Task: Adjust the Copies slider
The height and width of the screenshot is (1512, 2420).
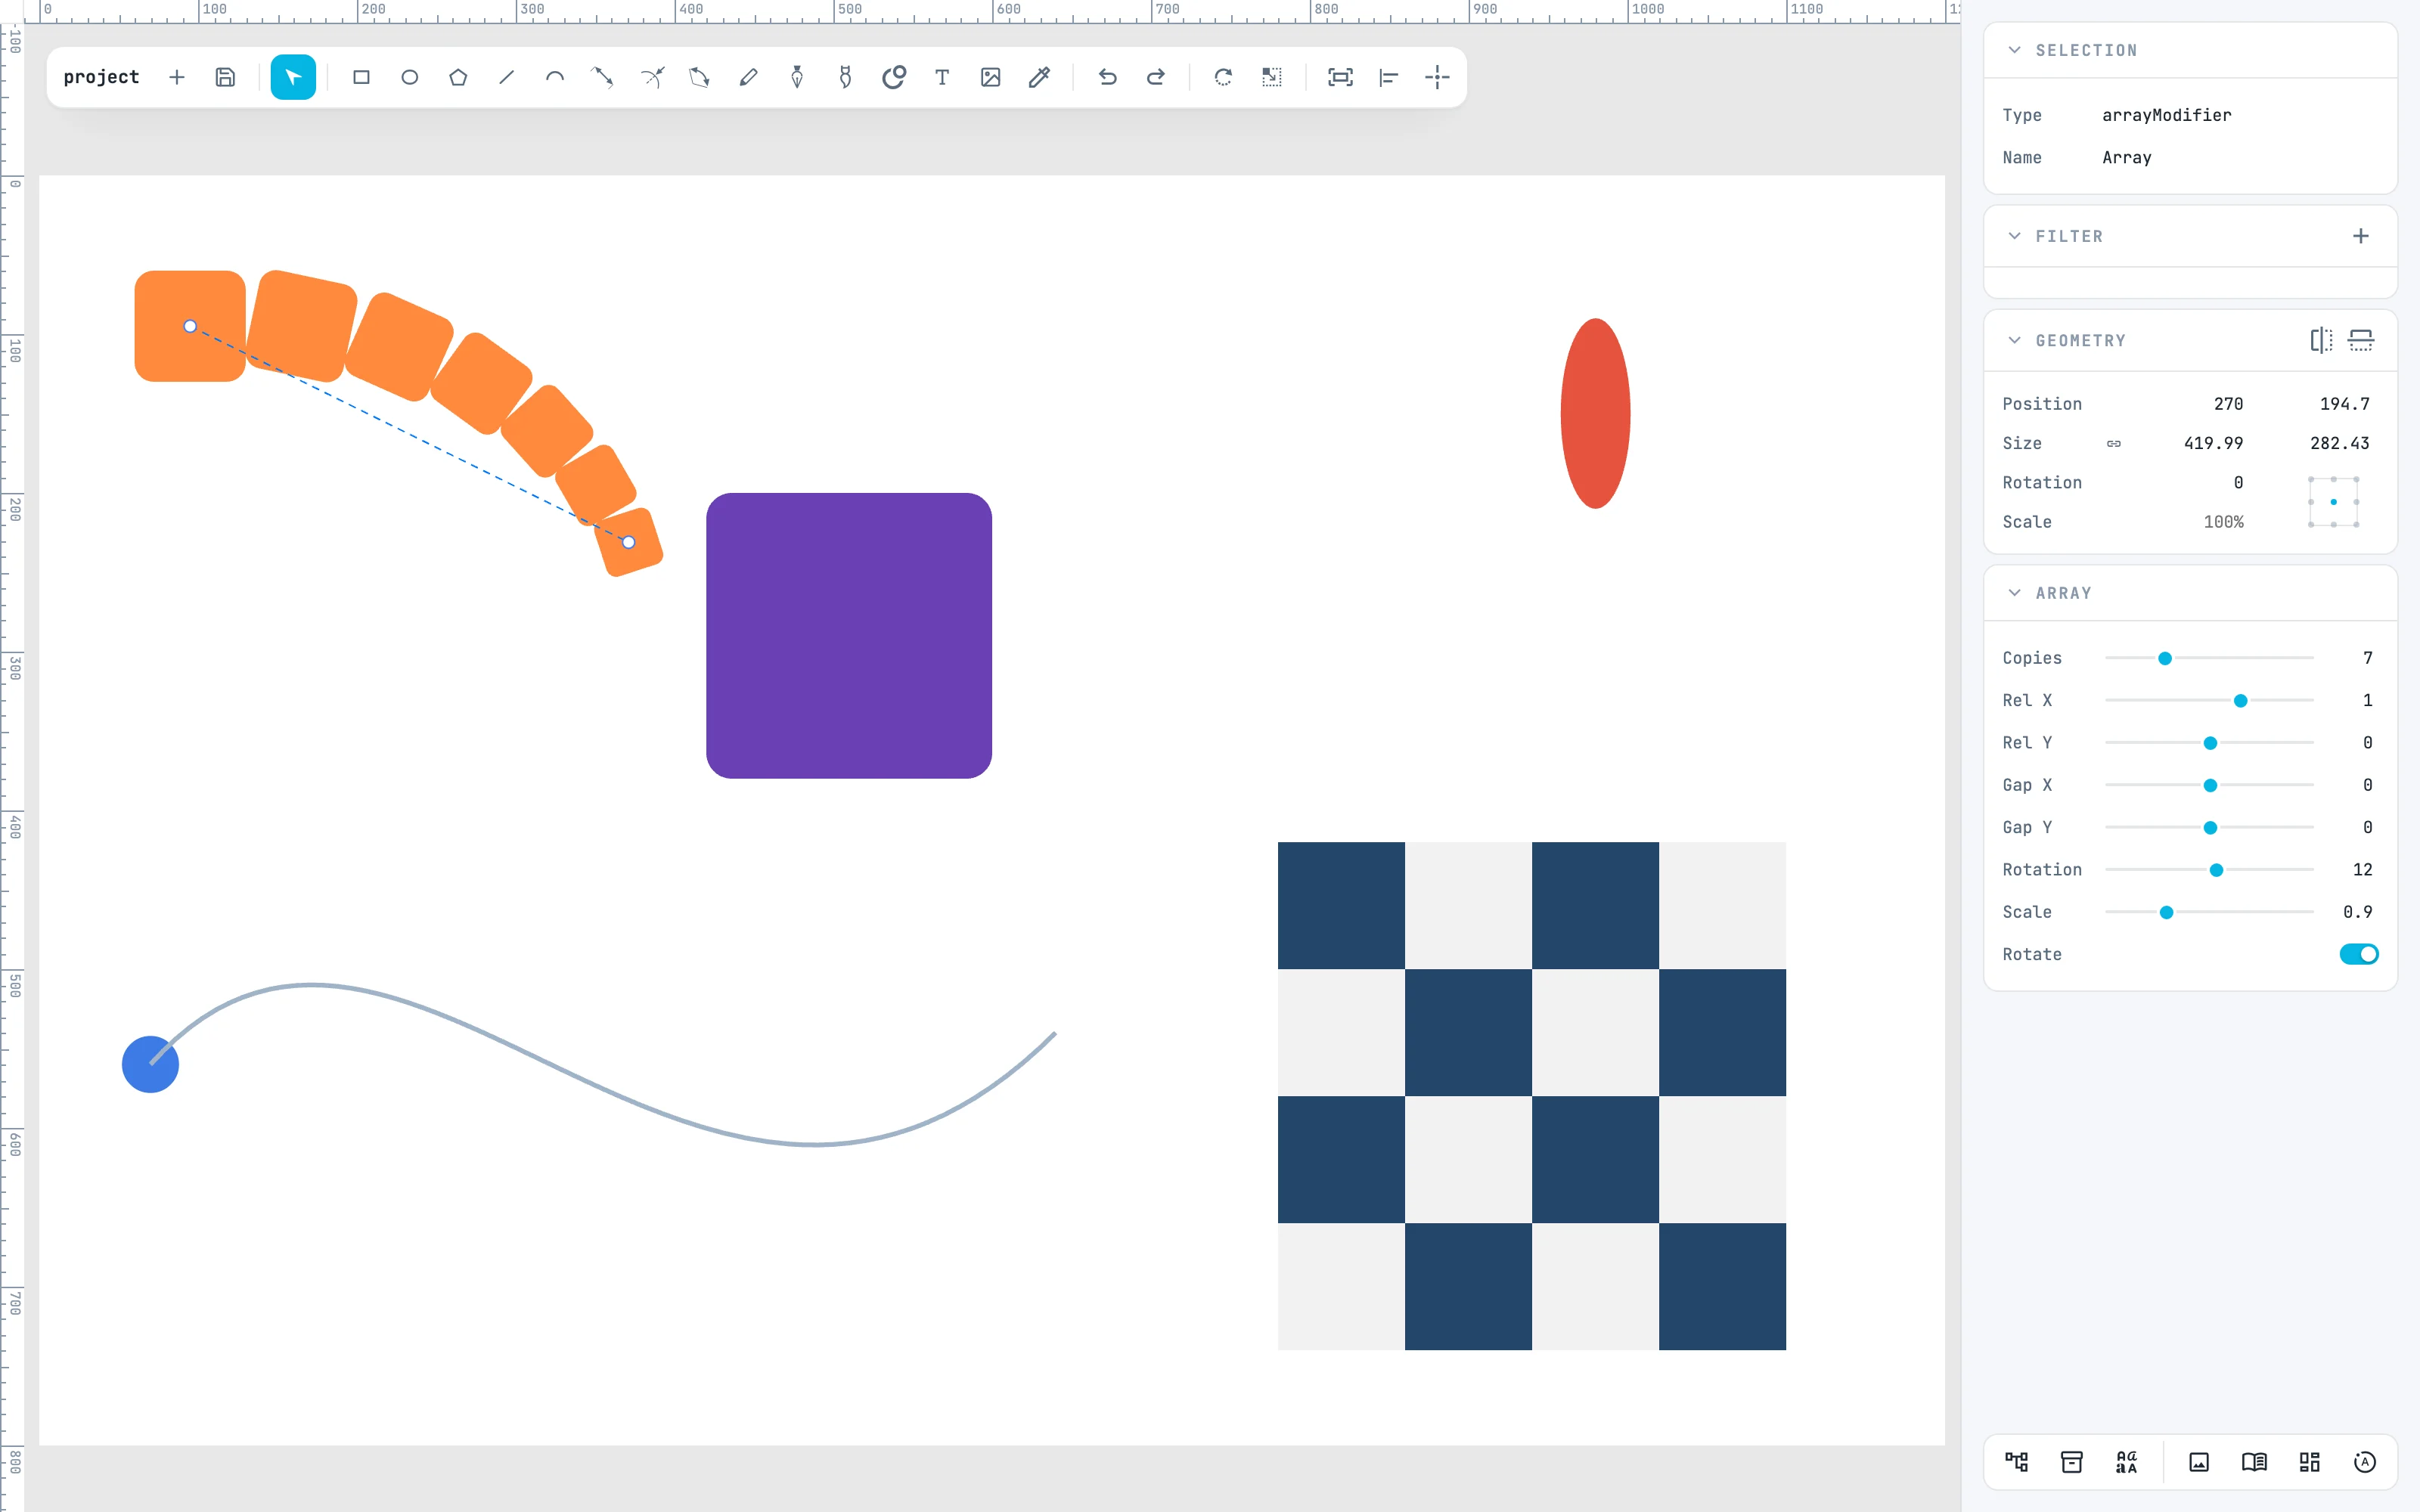Action: (x=2209, y=658)
